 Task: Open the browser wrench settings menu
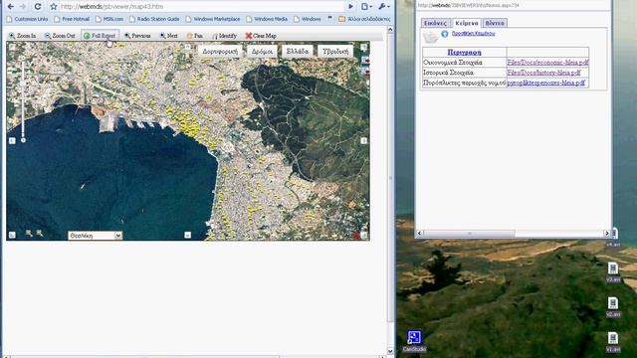pyautogui.click(x=384, y=7)
